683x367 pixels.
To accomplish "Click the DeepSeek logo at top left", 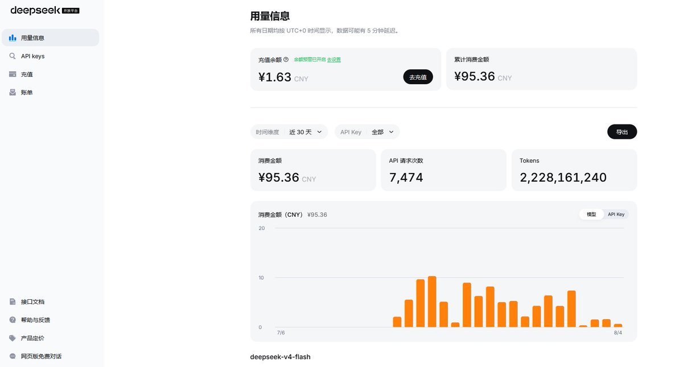I will click(x=44, y=10).
